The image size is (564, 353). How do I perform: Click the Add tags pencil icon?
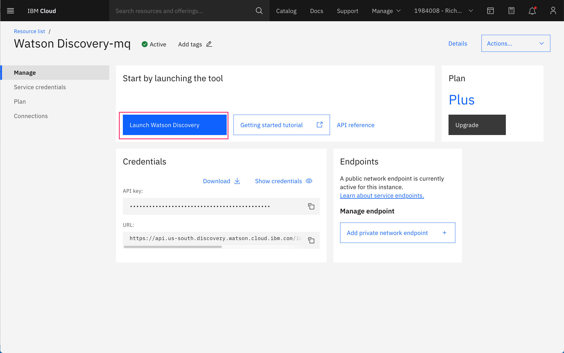209,44
